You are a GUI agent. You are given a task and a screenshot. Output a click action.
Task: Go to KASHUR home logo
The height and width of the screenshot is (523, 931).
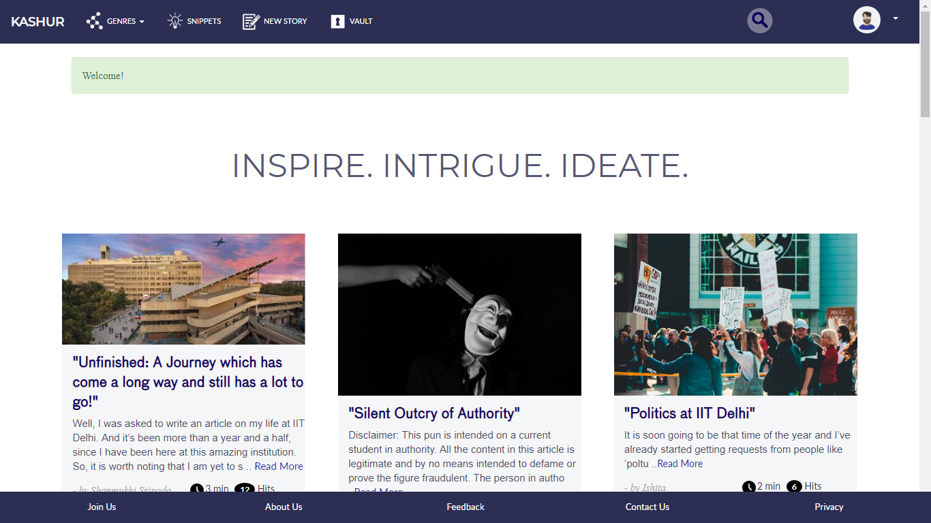point(37,22)
